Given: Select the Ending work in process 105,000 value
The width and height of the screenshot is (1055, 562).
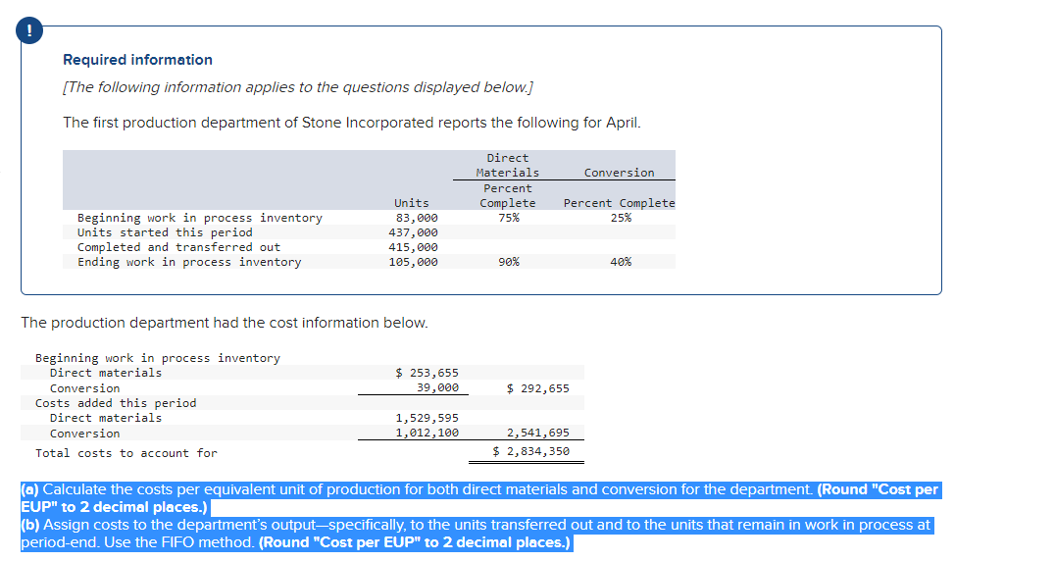Looking at the screenshot, I should tap(413, 262).
